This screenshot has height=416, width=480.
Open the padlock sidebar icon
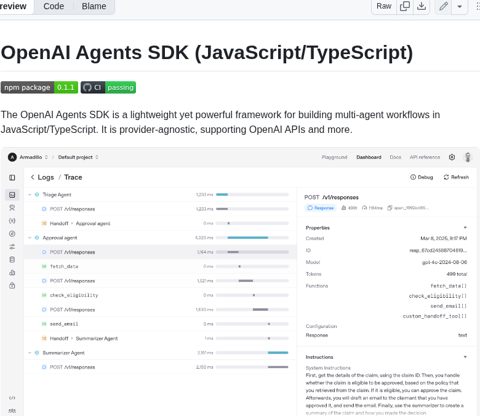(12, 286)
